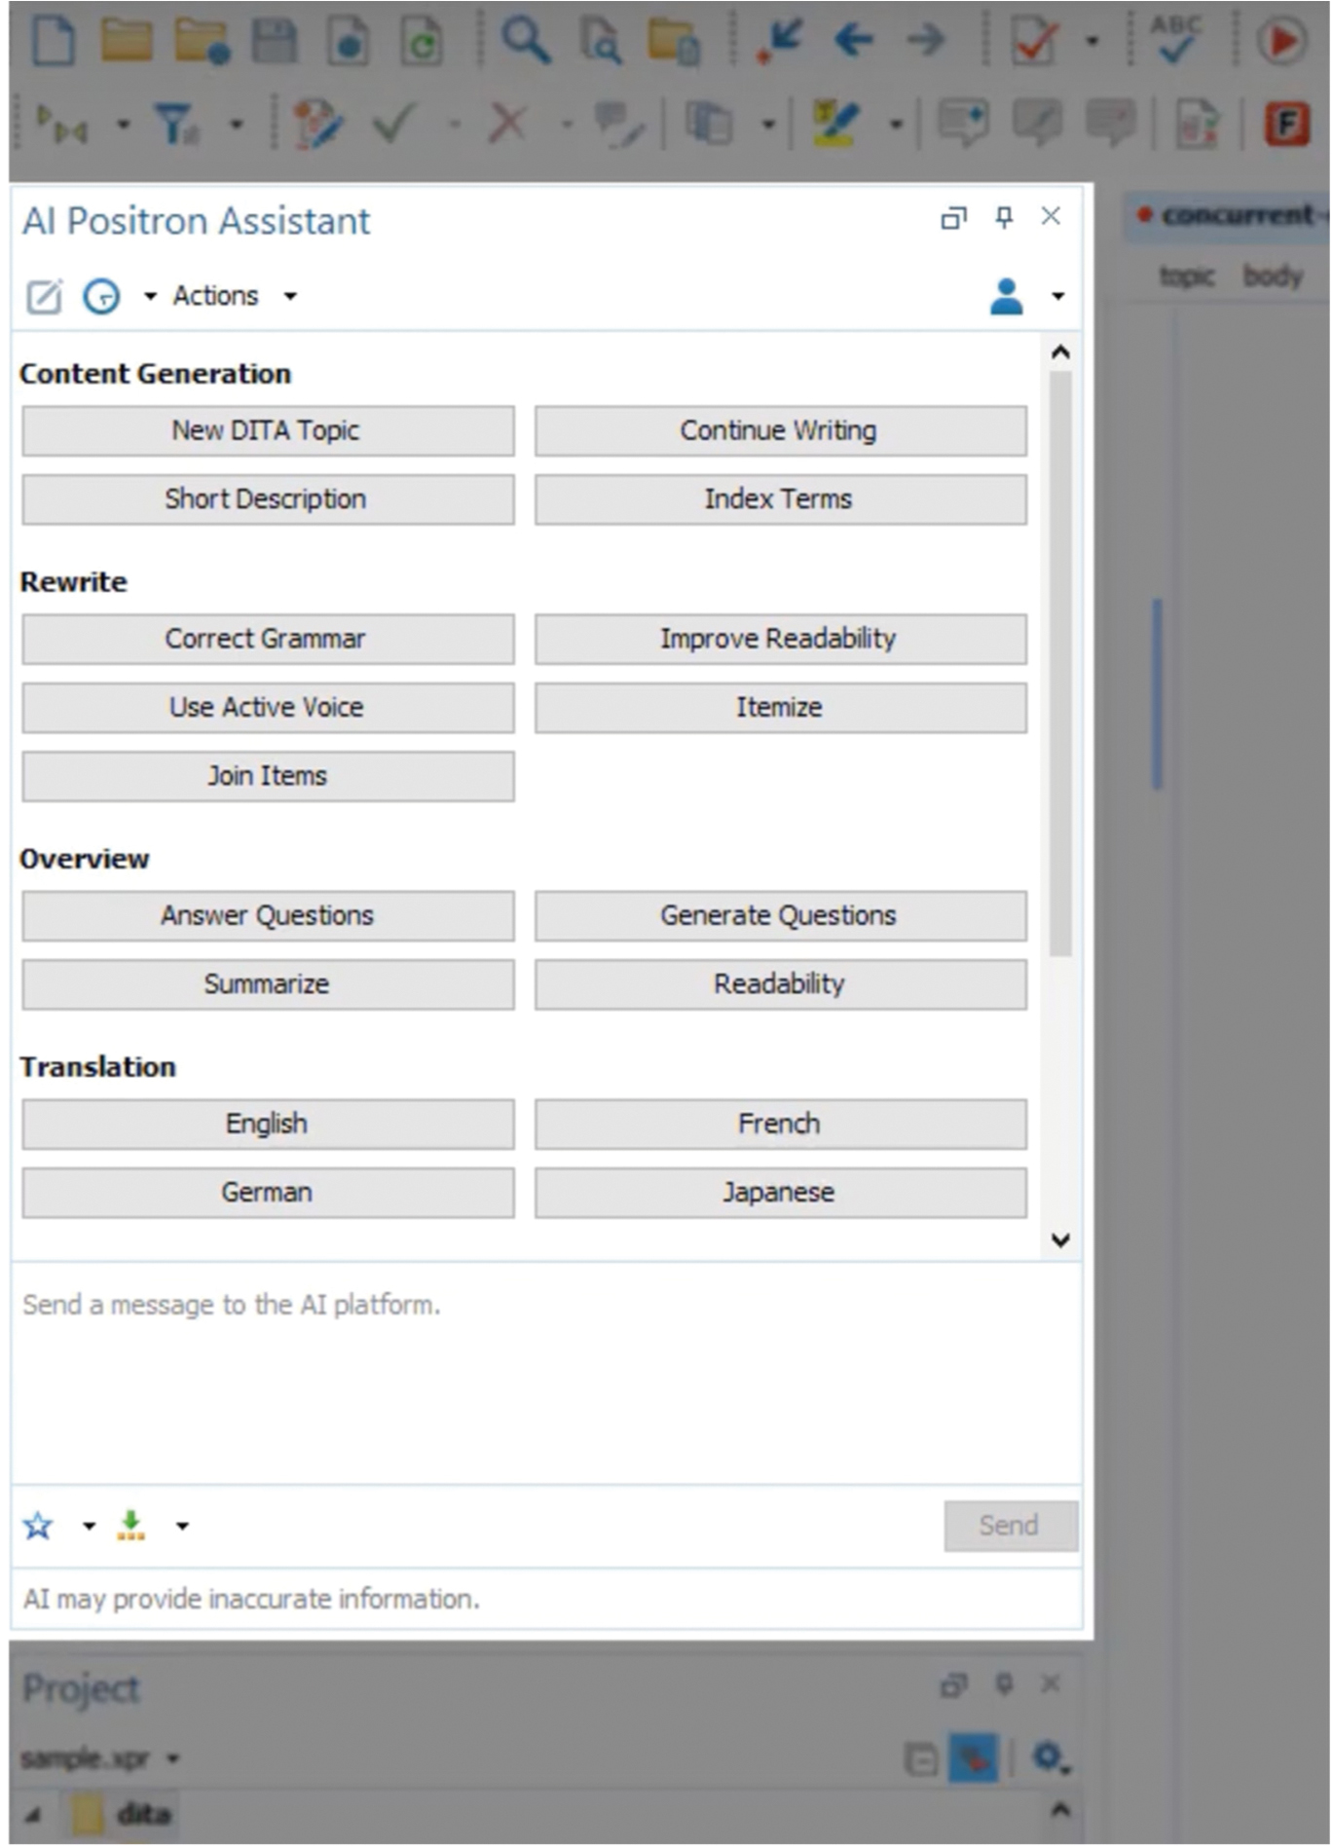
Task: Open the history dropdown arrow beside the clock
Action: pos(150,296)
